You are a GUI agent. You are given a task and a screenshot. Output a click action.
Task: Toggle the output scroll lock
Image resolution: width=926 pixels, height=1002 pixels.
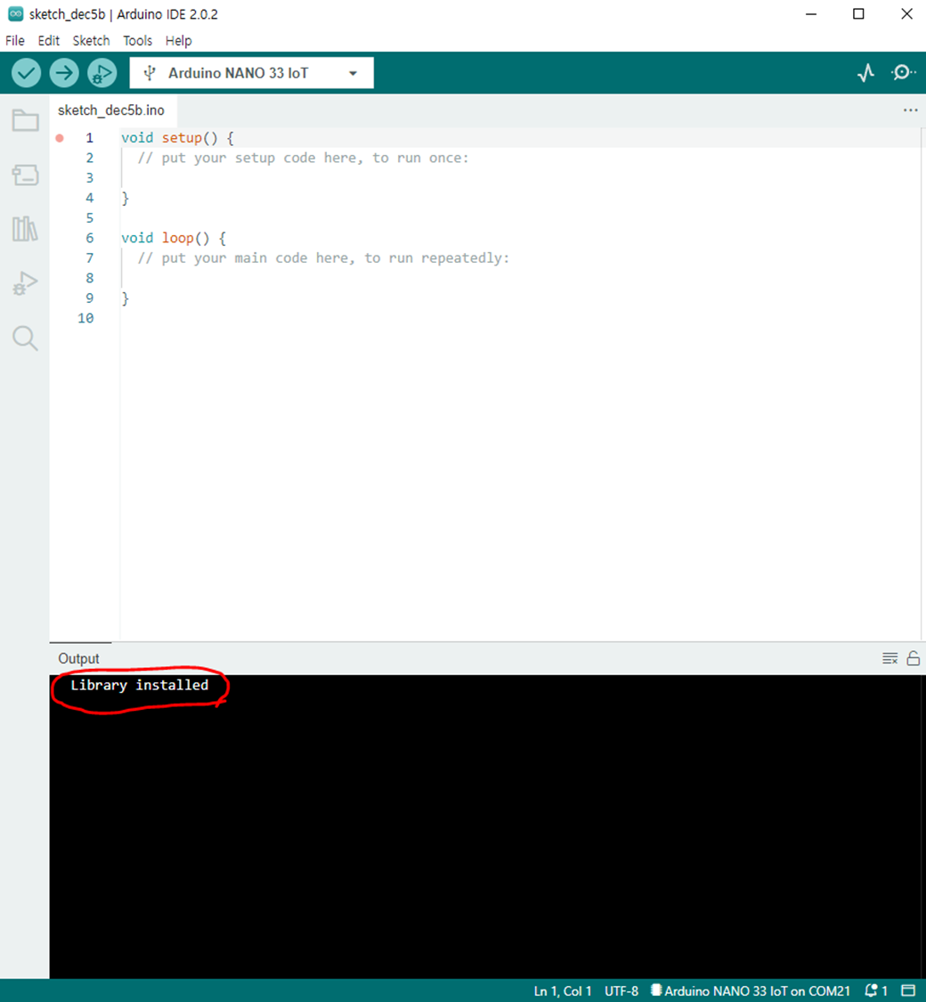[x=914, y=658]
